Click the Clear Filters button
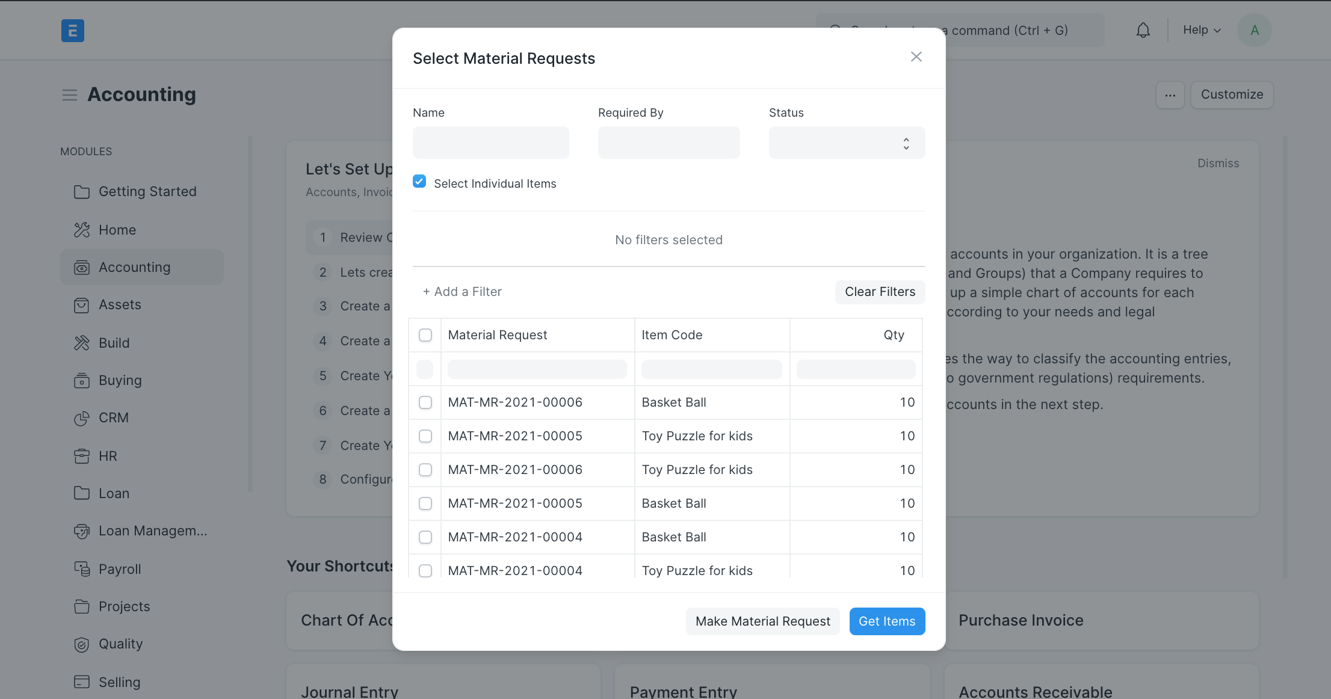 coord(879,292)
